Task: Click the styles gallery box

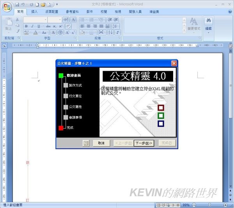Action: tap(153, 25)
